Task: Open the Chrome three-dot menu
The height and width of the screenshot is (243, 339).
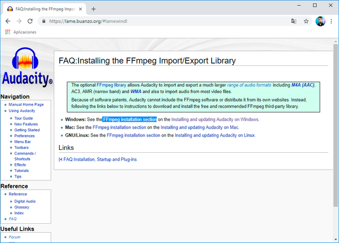Action: (x=331, y=21)
